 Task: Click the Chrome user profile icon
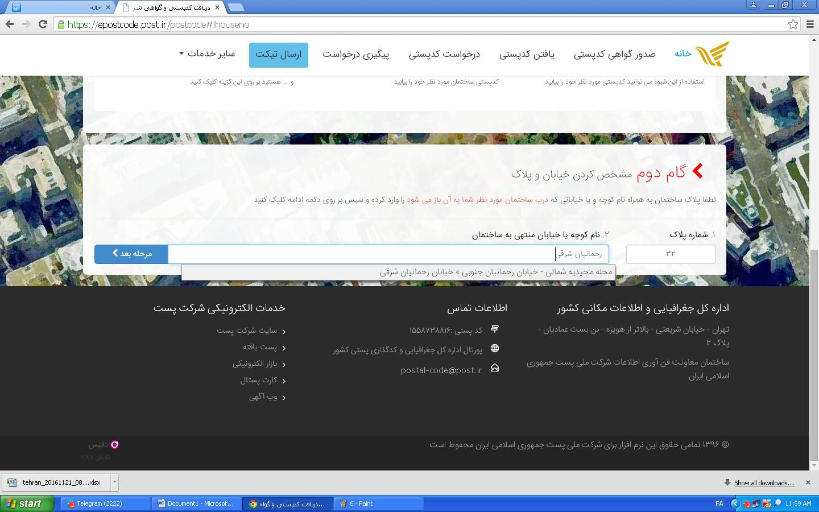(753, 5)
